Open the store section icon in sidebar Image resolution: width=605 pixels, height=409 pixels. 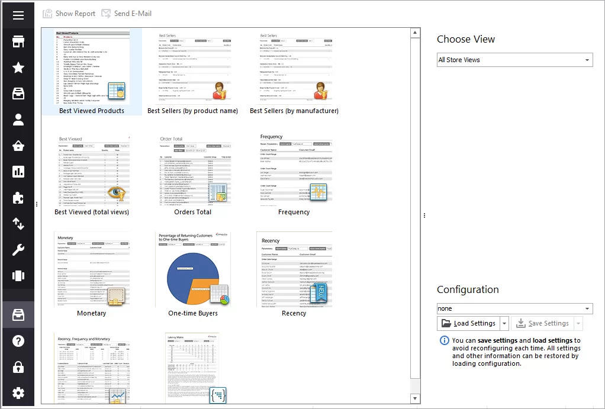click(x=18, y=41)
